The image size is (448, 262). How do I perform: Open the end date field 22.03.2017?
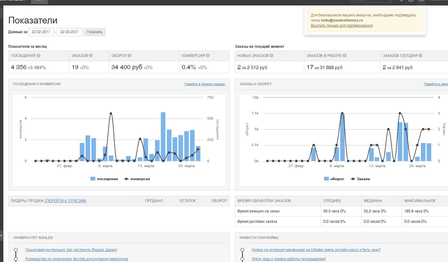69,32
